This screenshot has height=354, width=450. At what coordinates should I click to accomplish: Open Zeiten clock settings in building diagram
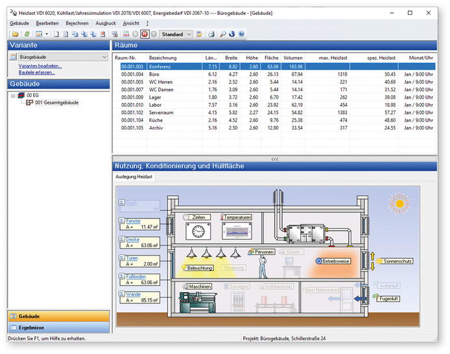tap(198, 217)
